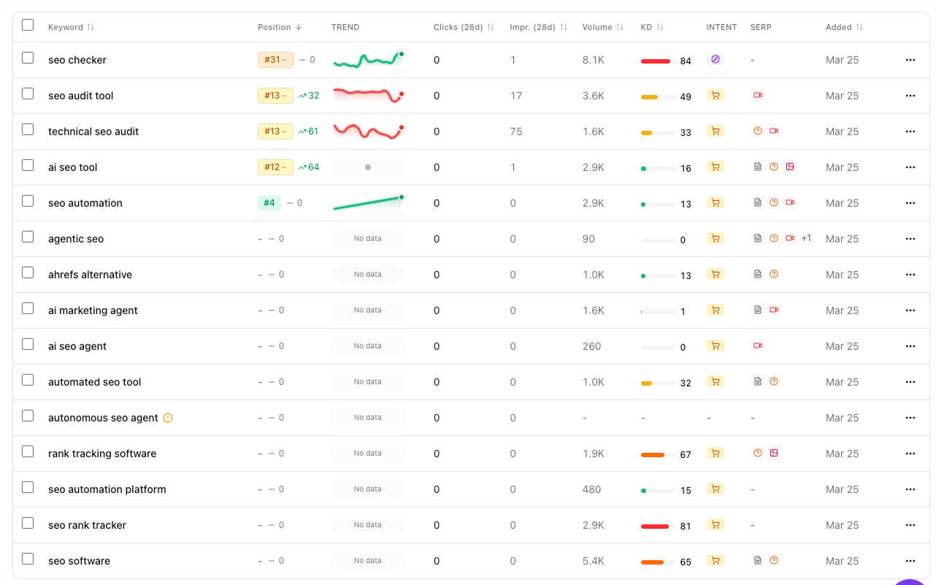
Task: Check the select-all checkbox in the header
Action: click(x=27, y=24)
